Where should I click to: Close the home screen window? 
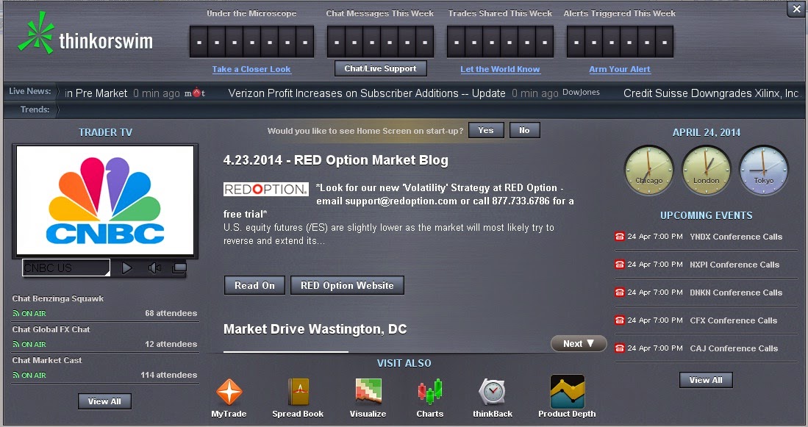(x=797, y=9)
